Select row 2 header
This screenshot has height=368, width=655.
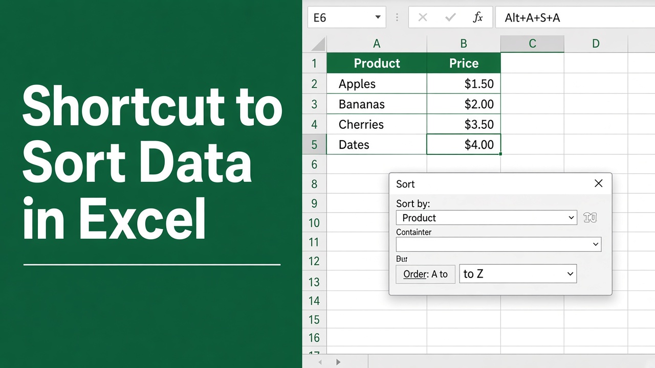coord(314,84)
